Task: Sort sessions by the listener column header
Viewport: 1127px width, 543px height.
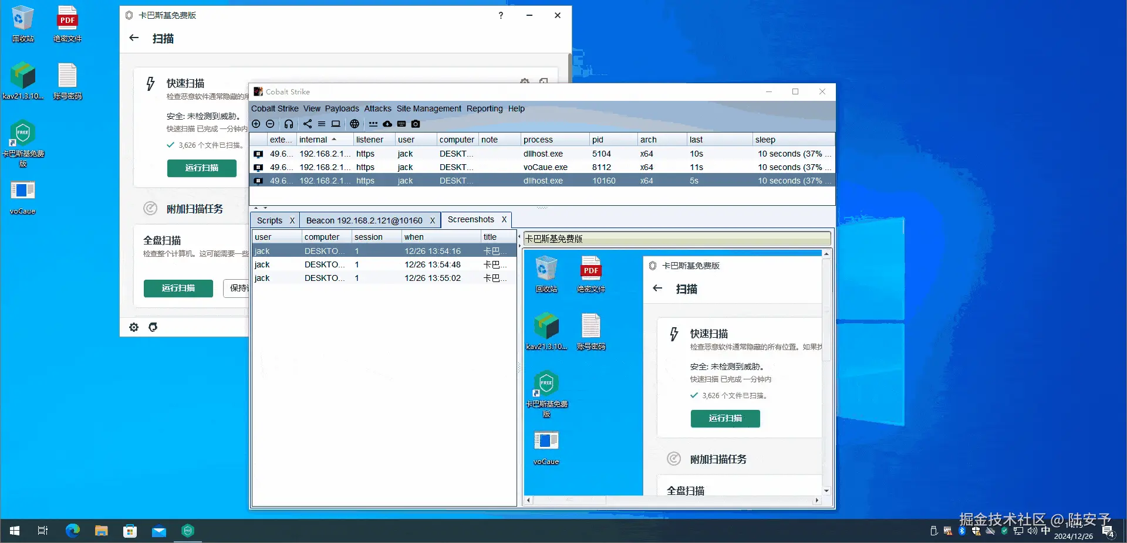Action: click(x=374, y=140)
